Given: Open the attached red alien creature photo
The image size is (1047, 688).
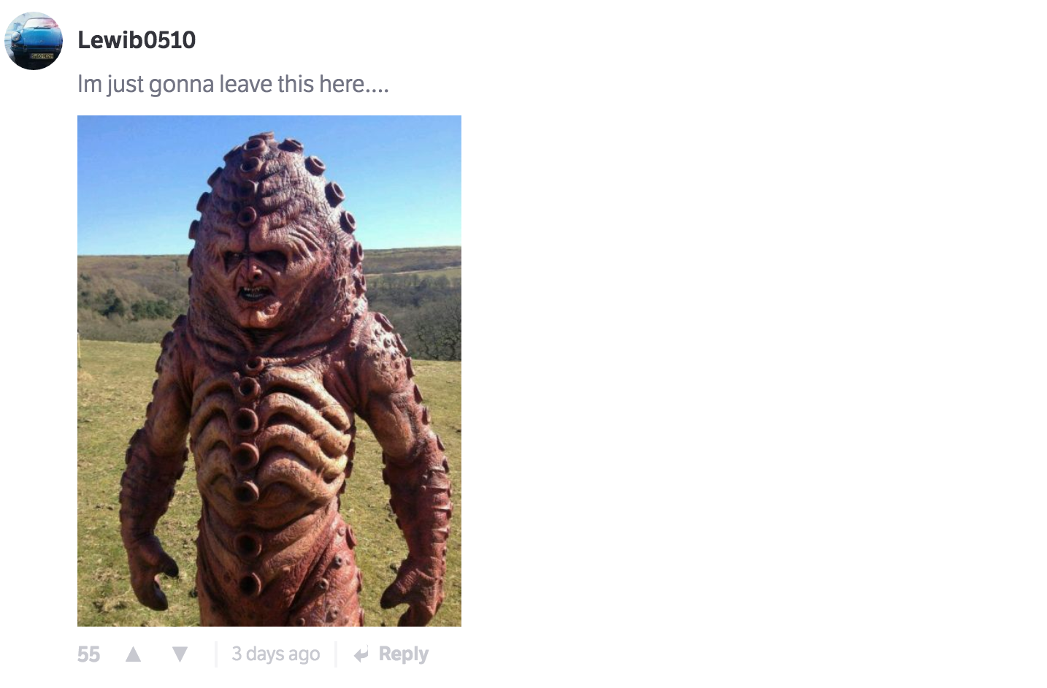Looking at the screenshot, I should 269,371.
